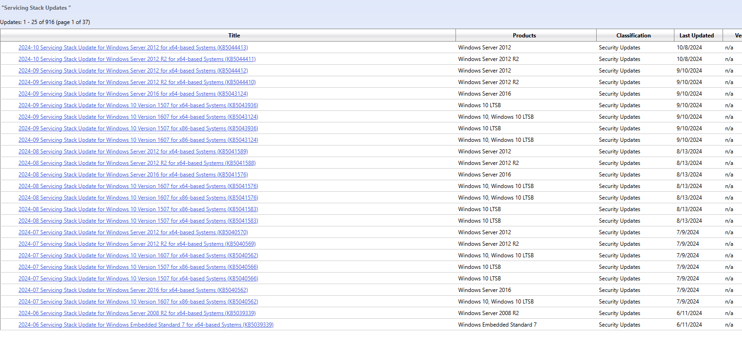Open 2024-07 Server 2016 x64 update KB5040562

coord(133,290)
